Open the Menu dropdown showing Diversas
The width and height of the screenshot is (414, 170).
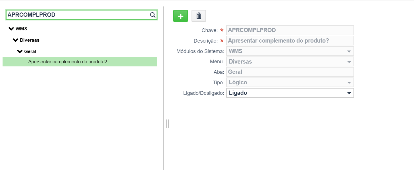(290, 62)
